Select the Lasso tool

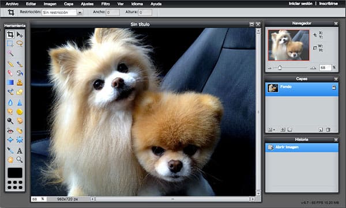click(x=20, y=43)
